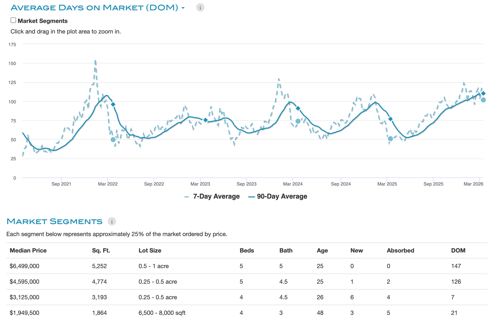496x326 pixels.
Task: Click circle marker near Mar 2022
Action: click(113, 140)
